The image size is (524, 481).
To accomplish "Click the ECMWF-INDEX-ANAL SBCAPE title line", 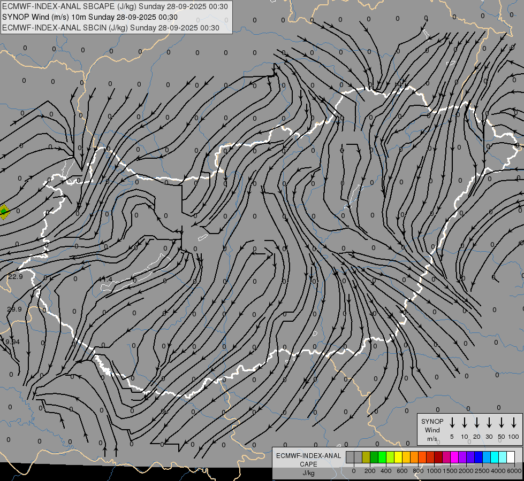I will click(x=115, y=6).
